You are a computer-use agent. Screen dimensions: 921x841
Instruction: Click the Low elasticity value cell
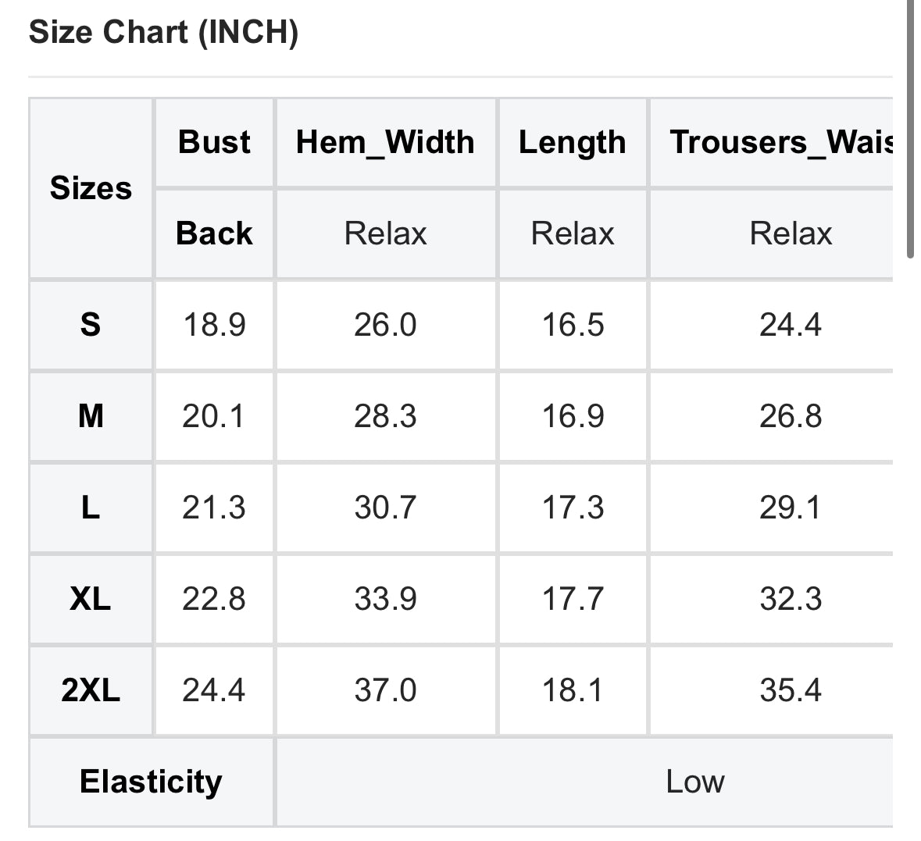coord(694,782)
